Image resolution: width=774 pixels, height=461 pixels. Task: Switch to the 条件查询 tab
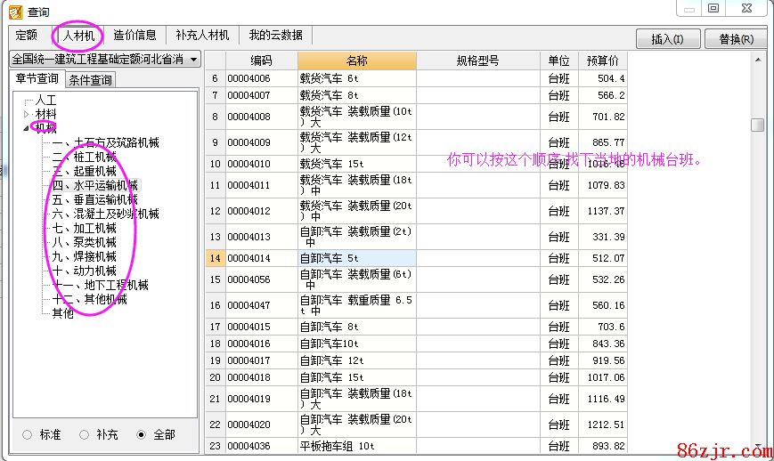coord(90,80)
